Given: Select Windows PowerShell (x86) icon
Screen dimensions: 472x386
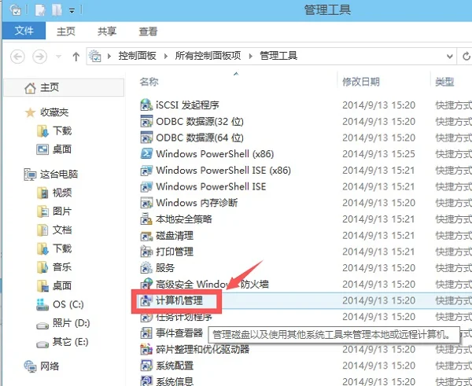Looking at the screenshot, I should tap(146, 154).
